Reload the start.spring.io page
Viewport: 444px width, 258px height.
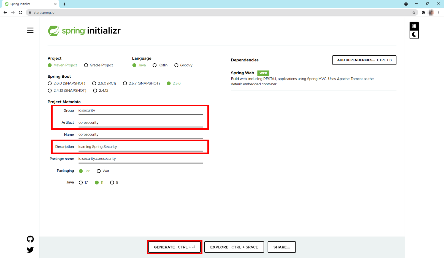(x=21, y=12)
